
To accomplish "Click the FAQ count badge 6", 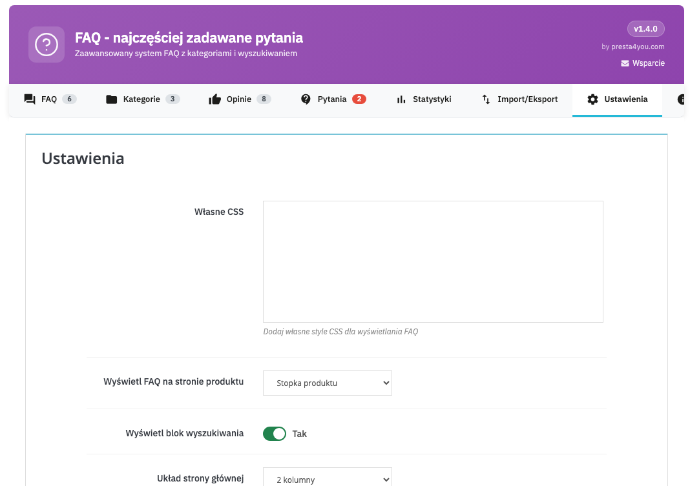I will (x=70, y=99).
